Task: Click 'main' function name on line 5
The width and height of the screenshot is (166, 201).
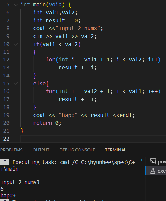Action: coord(39,5)
